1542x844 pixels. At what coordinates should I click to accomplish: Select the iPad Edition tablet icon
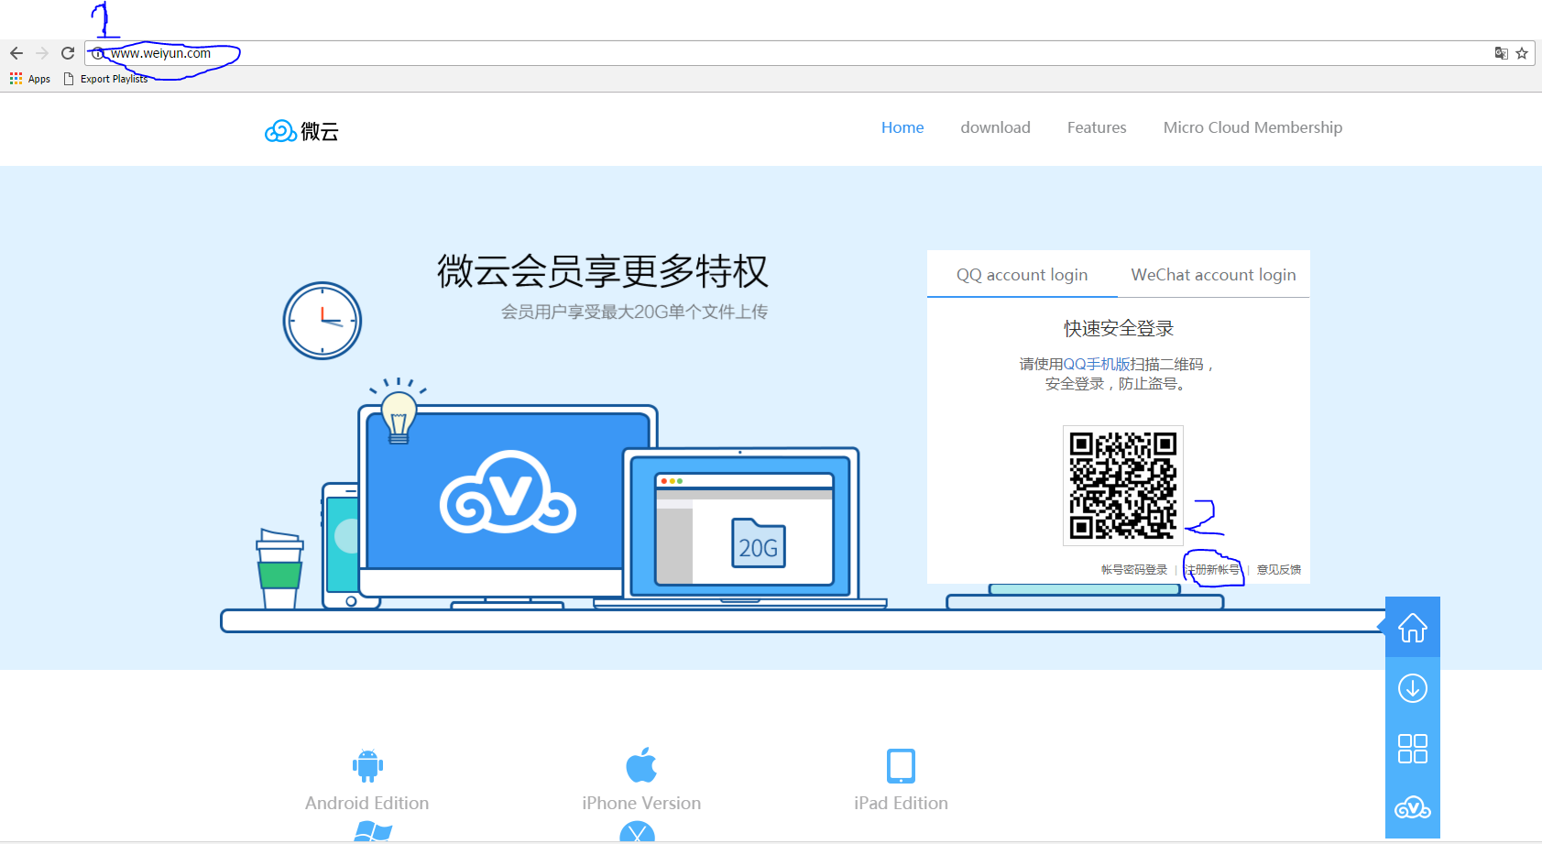(901, 766)
